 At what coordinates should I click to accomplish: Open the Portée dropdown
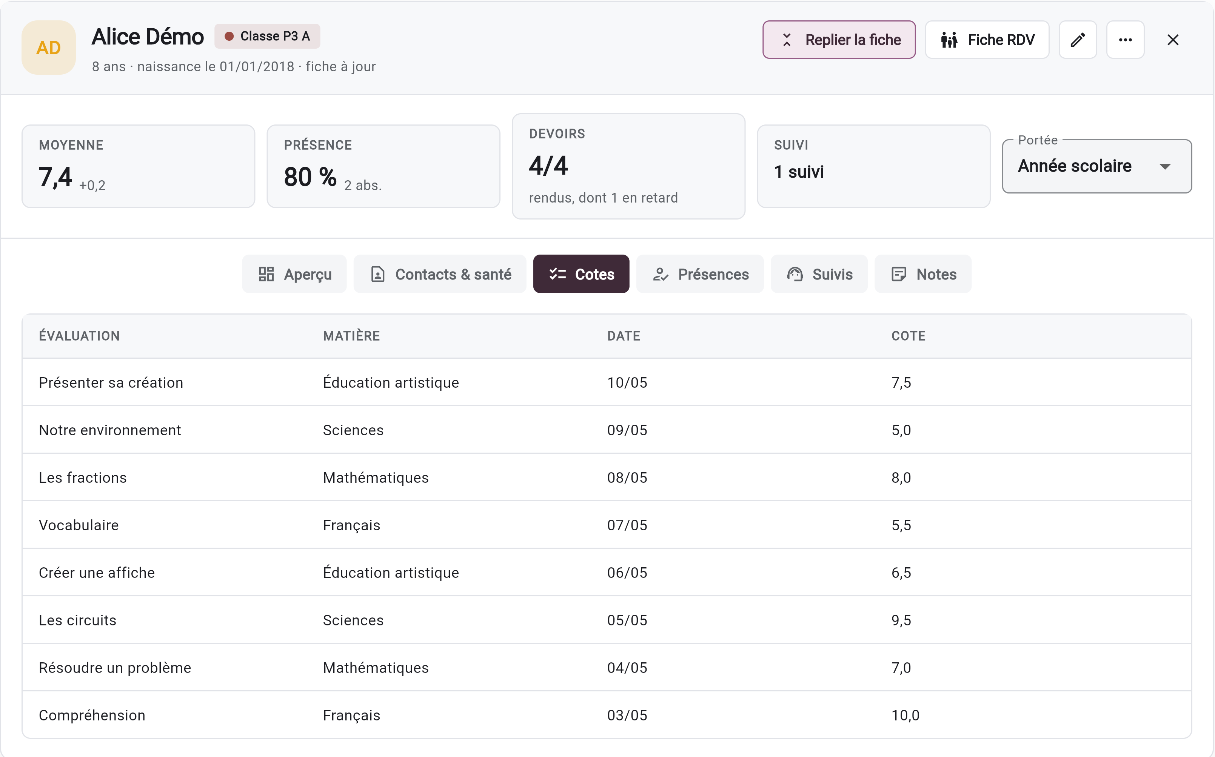[x=1097, y=166]
